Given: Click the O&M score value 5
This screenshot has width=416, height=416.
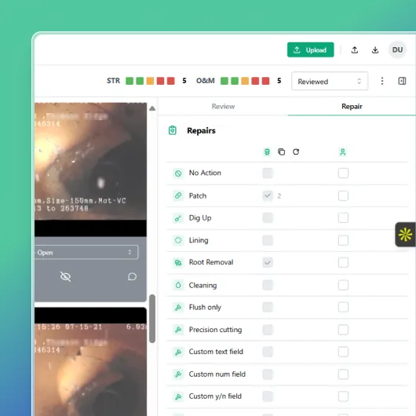Looking at the screenshot, I should 279,81.
